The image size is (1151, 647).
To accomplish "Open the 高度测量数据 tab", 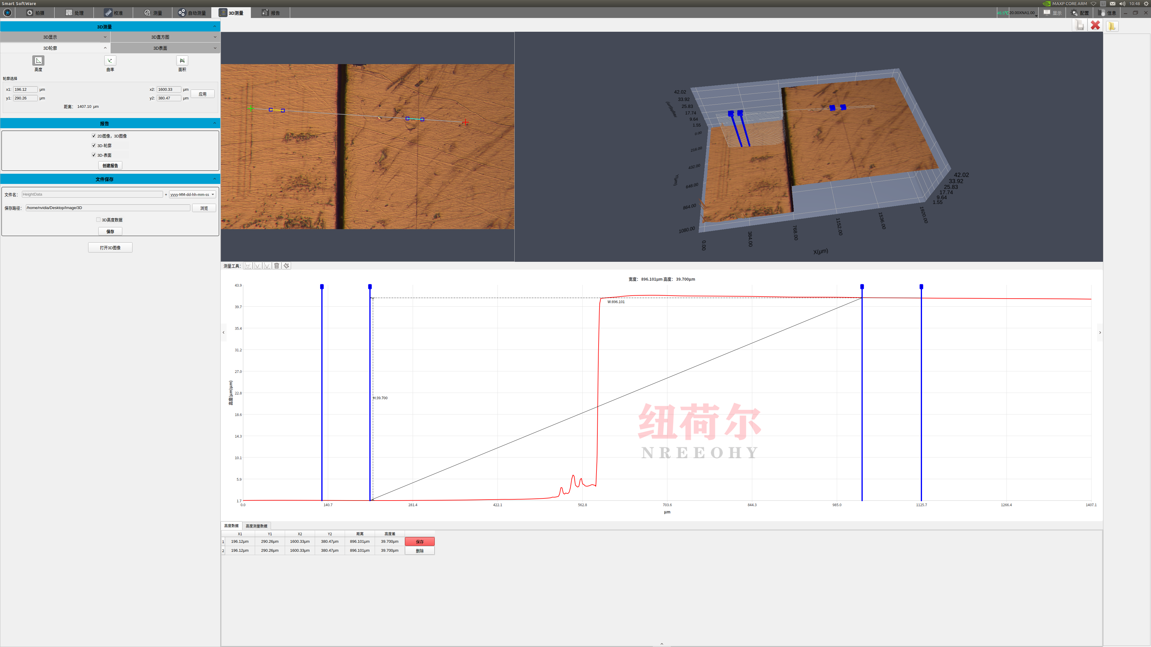I will 257,526.
